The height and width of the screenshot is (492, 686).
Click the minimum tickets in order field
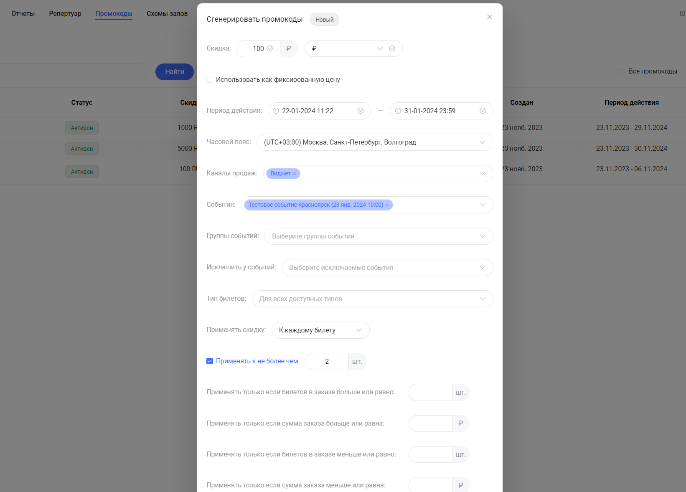click(430, 393)
